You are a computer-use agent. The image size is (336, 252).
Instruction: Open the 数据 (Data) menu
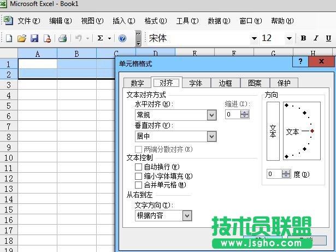point(219,21)
